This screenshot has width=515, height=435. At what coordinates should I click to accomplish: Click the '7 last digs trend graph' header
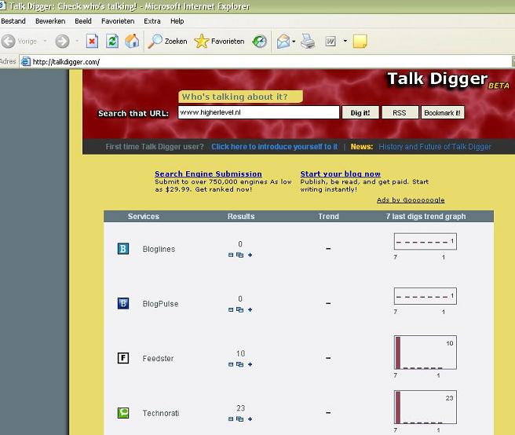(426, 217)
